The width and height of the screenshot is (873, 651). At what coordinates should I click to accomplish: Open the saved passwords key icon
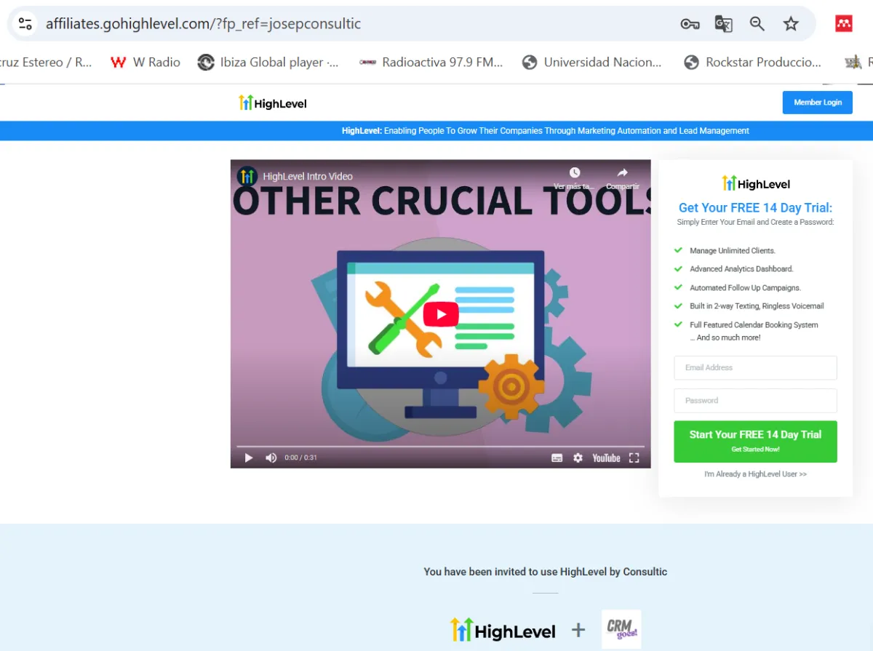pos(690,24)
